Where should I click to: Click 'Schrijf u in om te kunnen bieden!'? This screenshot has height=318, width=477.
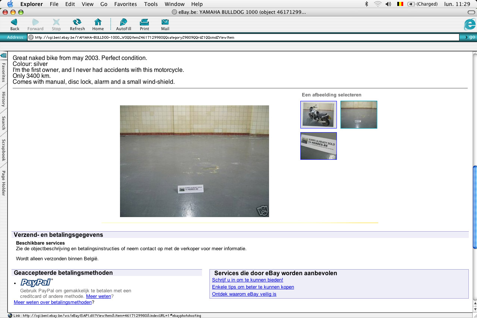247,280
